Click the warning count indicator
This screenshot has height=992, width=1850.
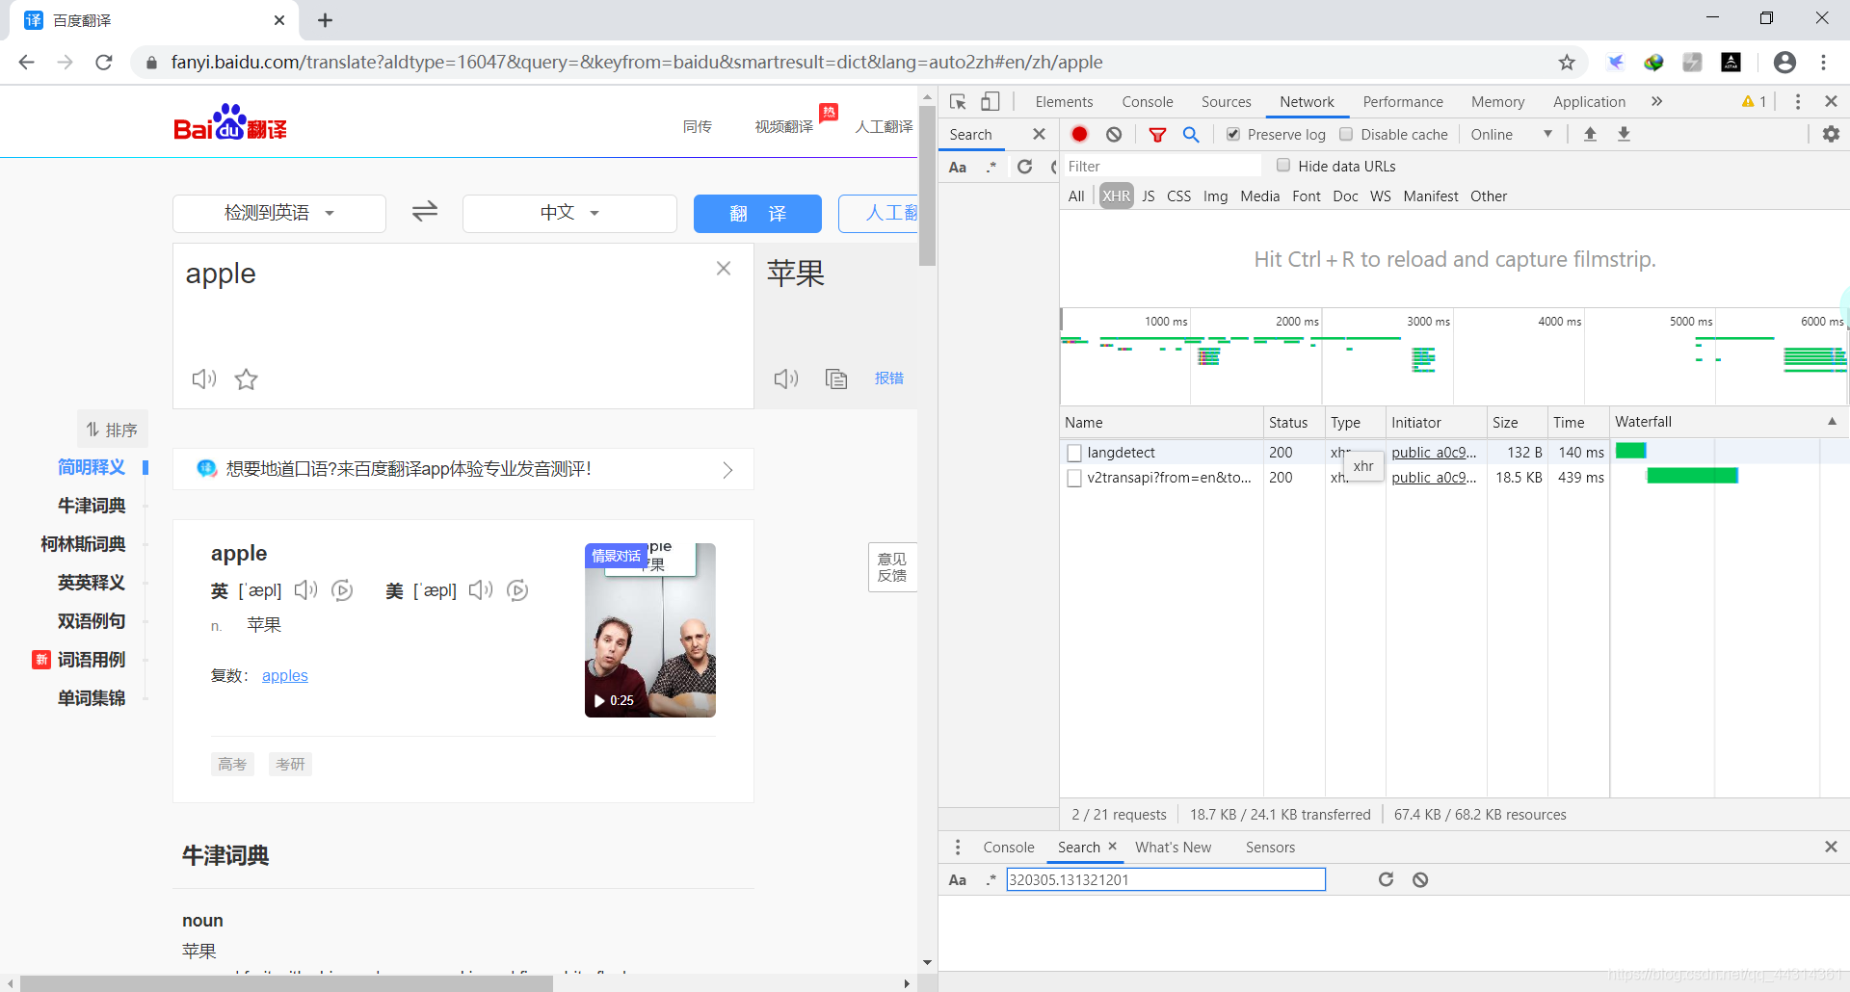click(1755, 102)
